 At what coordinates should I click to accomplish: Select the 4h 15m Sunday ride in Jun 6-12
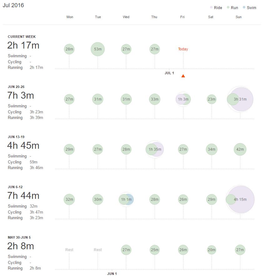click(x=240, y=199)
